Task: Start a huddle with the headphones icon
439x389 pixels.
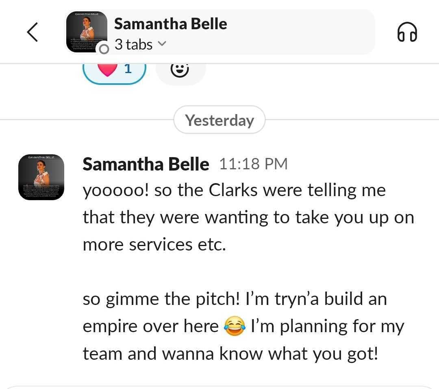Action: (x=407, y=32)
